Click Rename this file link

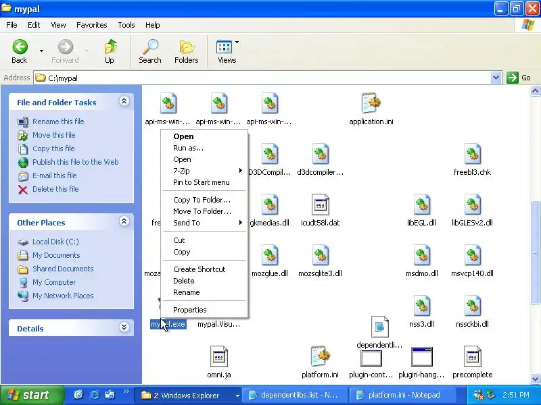click(x=58, y=122)
